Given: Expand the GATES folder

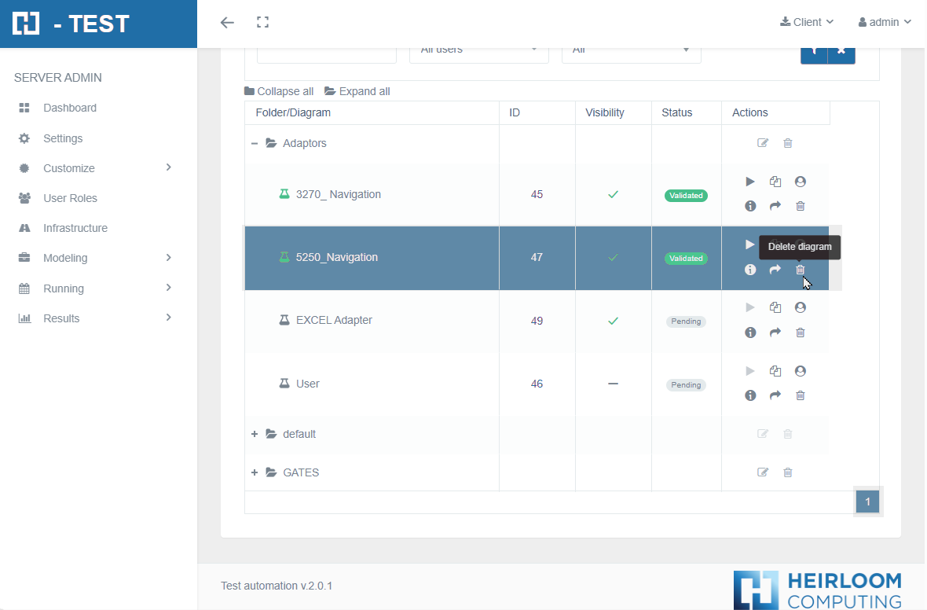Looking at the screenshot, I should point(254,472).
